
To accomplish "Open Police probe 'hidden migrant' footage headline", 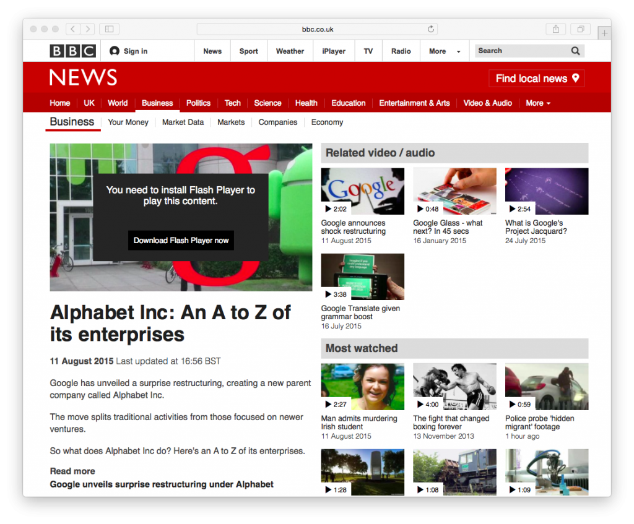I will [x=540, y=423].
